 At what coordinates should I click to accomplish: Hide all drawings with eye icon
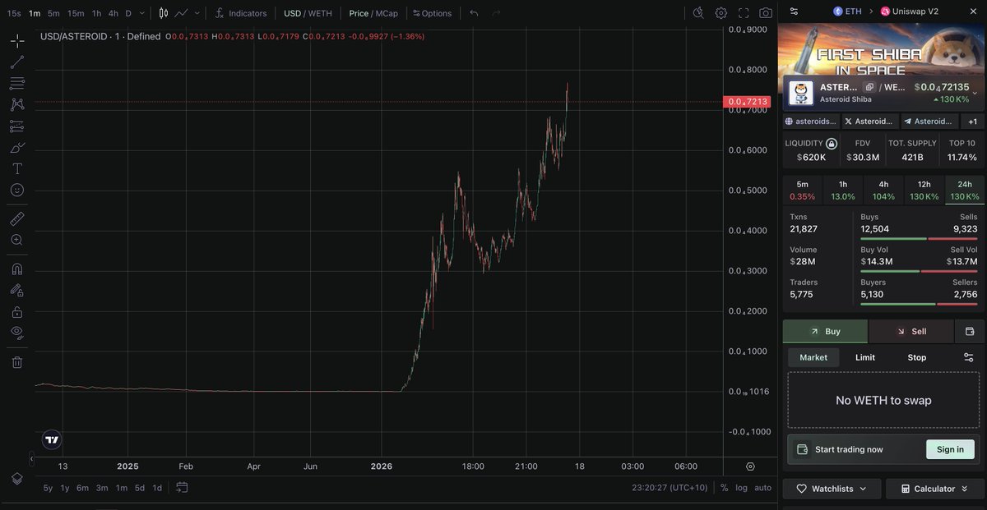17,333
